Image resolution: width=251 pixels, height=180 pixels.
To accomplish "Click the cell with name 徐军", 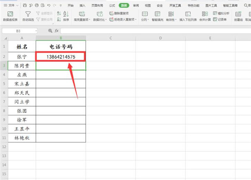I will (22, 120).
